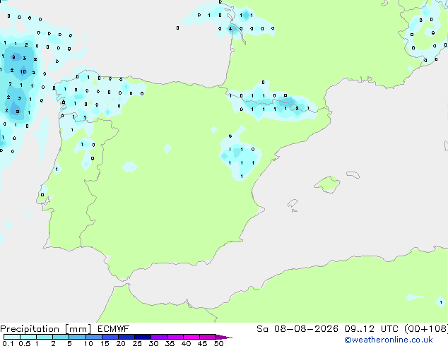Click the "Precipitation [mm]" title text
This screenshot has height=346, width=448.
(x=46, y=329)
